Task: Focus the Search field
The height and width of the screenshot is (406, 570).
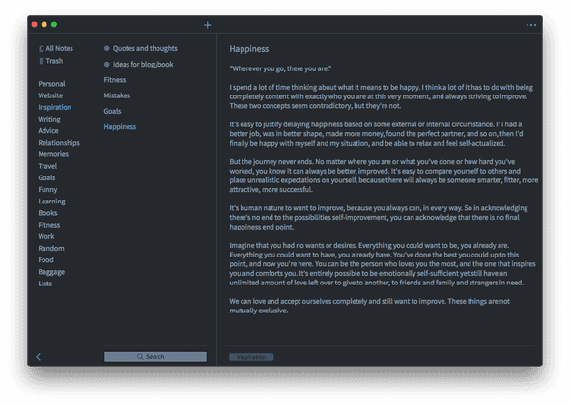Action: pos(156,356)
